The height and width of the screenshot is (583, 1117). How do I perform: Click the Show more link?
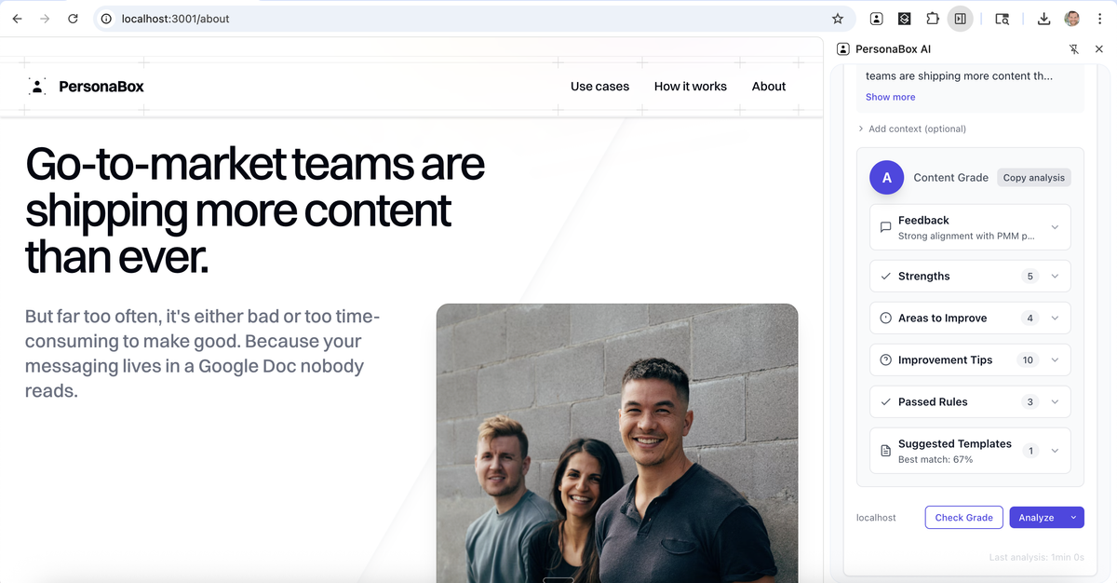pyautogui.click(x=890, y=97)
